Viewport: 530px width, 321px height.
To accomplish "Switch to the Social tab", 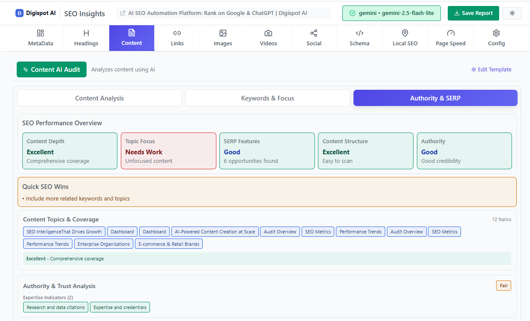I will point(314,38).
